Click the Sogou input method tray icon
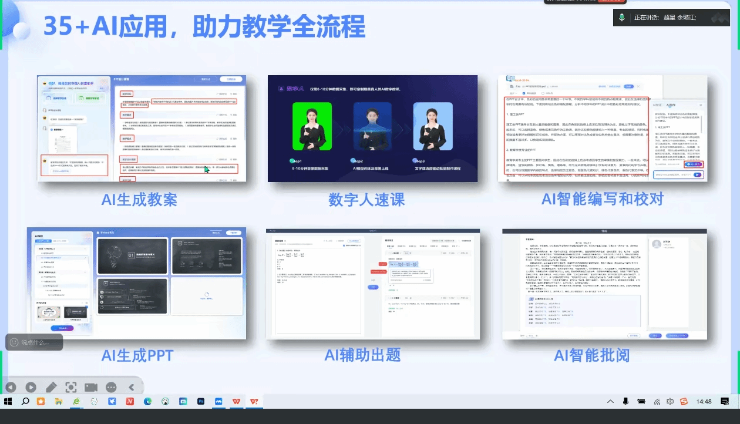The image size is (740, 424). click(684, 402)
